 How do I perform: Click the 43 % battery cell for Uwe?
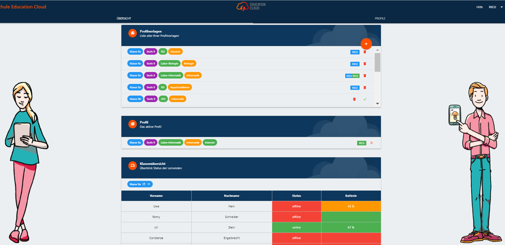click(x=351, y=206)
